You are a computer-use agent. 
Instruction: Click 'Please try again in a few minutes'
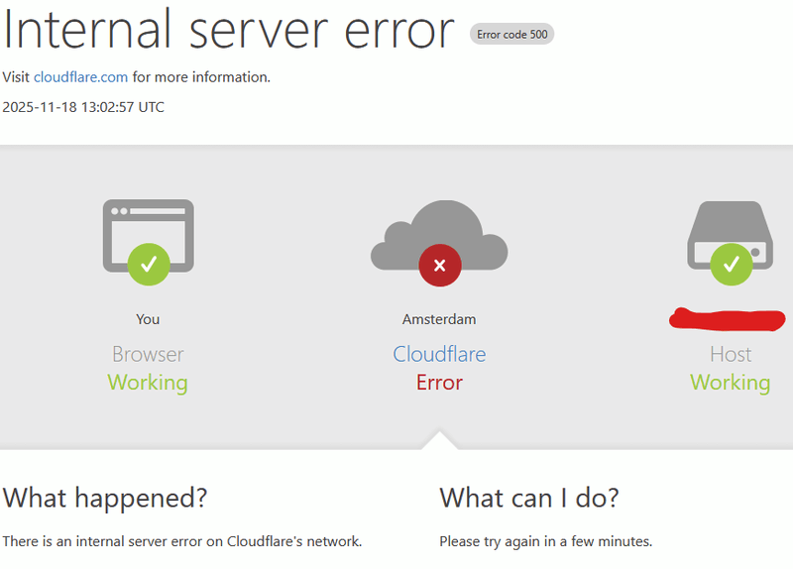pyautogui.click(x=546, y=541)
